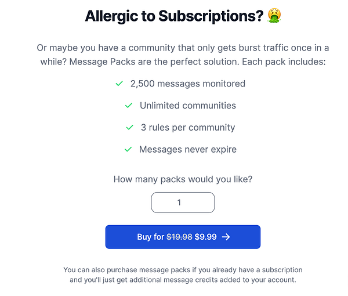Image resolution: width=348 pixels, height=296 pixels.
Task: Click the Messages never expire text
Action: (188, 149)
